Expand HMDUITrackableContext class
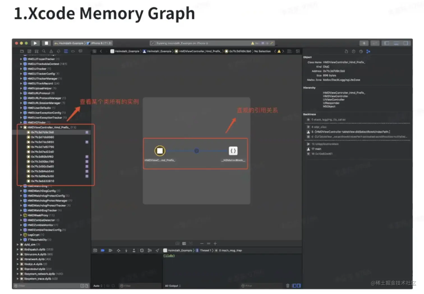The width and height of the screenshot is (424, 294). (21, 64)
